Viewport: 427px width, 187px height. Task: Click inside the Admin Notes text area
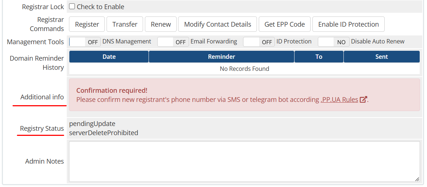click(244, 161)
